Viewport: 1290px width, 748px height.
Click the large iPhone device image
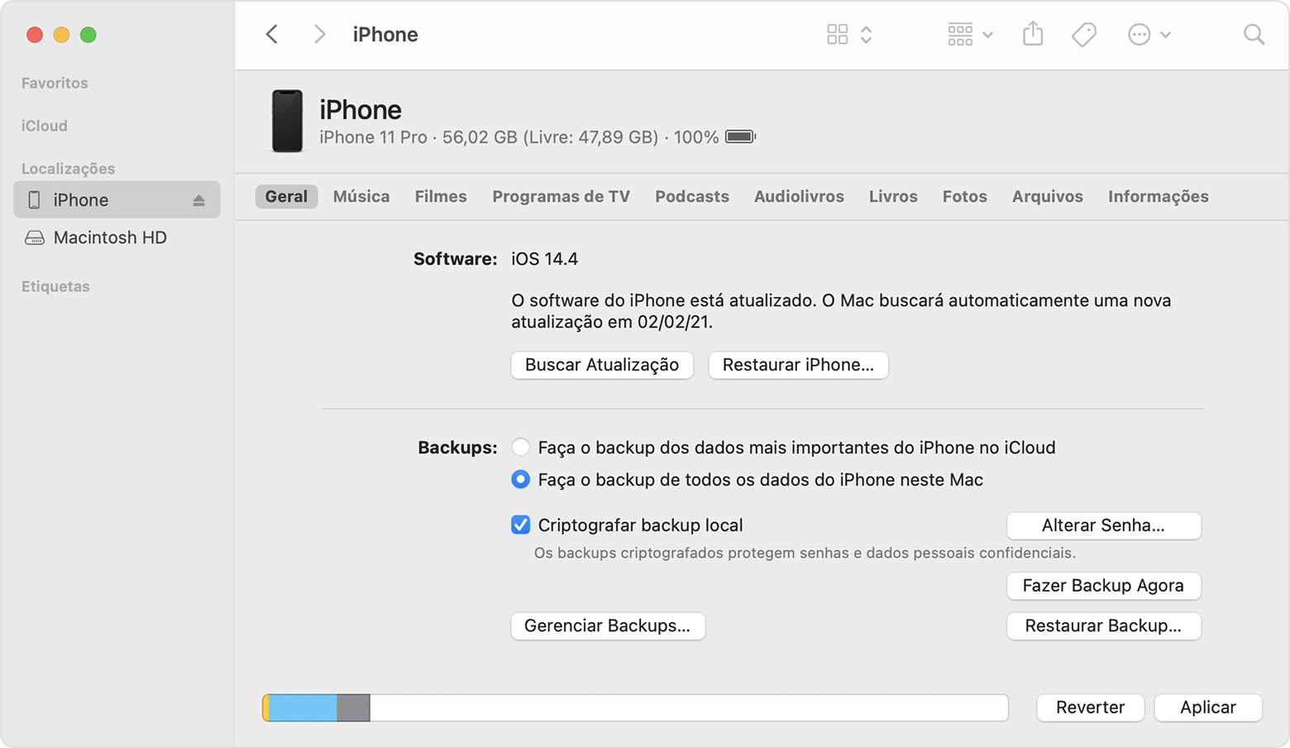click(287, 122)
